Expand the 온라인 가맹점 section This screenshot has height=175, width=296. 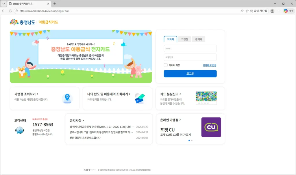171,120
